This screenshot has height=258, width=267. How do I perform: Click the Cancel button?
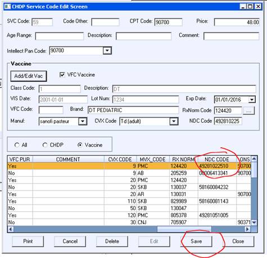pyautogui.click(x=70, y=241)
